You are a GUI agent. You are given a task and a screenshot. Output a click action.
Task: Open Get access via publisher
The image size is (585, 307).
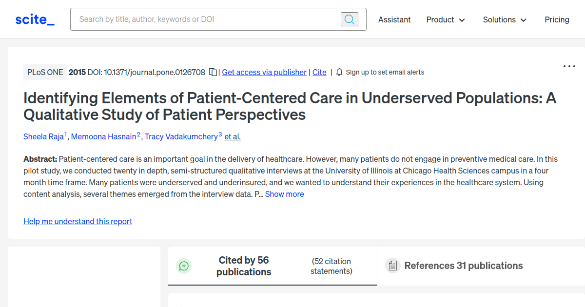pyautogui.click(x=264, y=72)
